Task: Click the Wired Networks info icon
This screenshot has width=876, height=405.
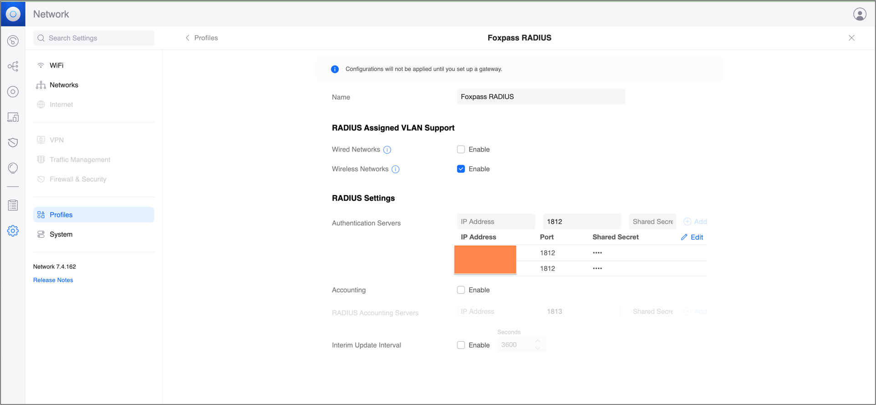Action: pyautogui.click(x=387, y=150)
